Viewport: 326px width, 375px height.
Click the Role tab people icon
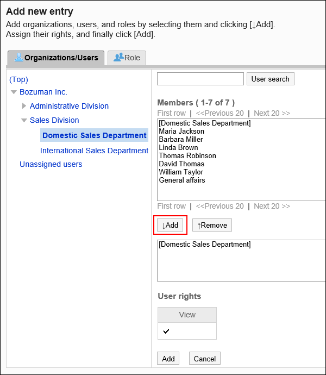(x=118, y=58)
